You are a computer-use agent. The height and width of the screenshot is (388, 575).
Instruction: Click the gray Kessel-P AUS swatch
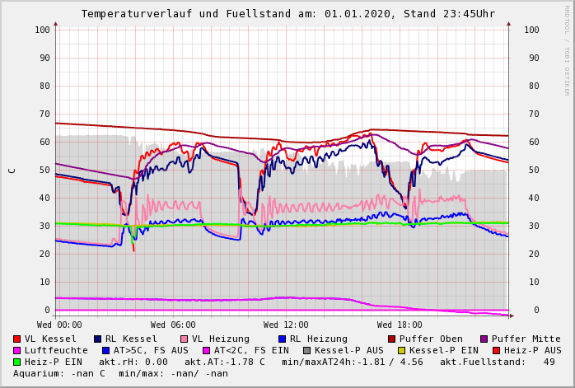[306, 350]
